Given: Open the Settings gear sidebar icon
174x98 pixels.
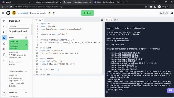Looking at the screenshot, I should point(4,49).
